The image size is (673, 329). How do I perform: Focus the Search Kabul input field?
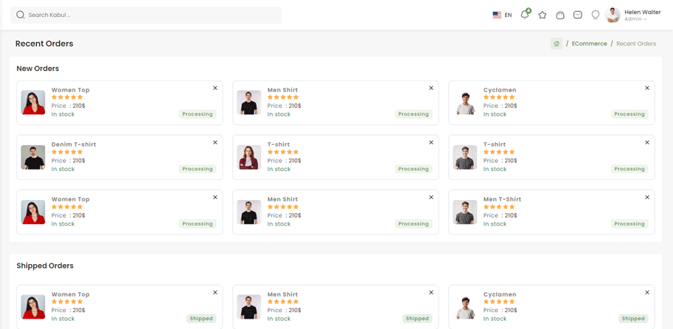151,15
